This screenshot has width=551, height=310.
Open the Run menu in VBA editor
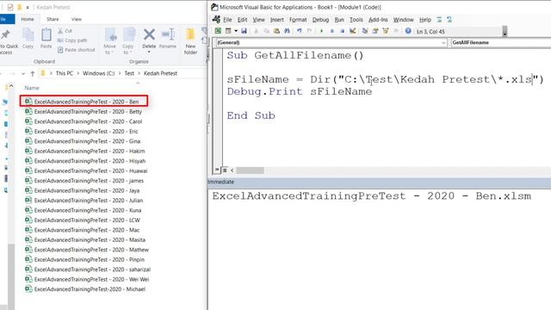tap(339, 20)
